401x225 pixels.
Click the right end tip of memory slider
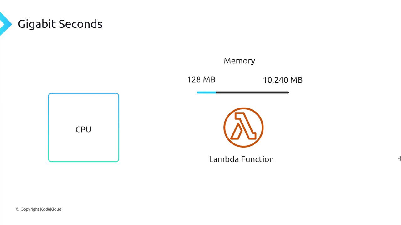click(x=288, y=92)
